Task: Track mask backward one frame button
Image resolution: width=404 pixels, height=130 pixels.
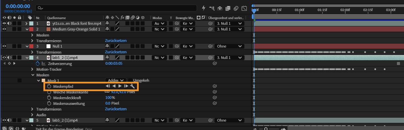Action: [x=108, y=86]
